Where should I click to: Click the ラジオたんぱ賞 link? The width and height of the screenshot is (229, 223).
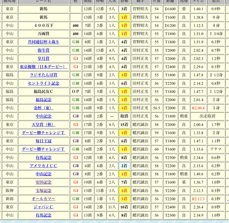(x=43, y=75)
